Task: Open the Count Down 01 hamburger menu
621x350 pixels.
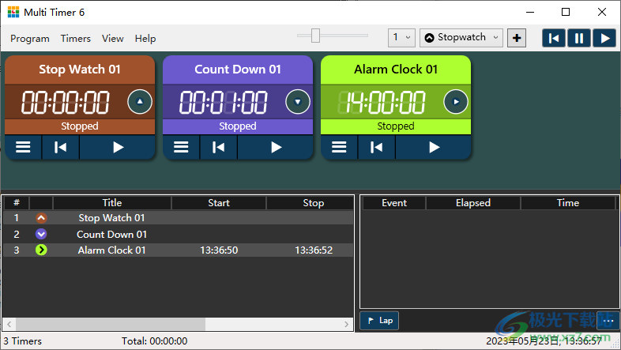Action: (x=181, y=147)
